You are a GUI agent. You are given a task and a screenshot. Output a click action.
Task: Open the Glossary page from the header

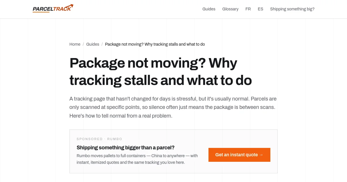coord(230,9)
